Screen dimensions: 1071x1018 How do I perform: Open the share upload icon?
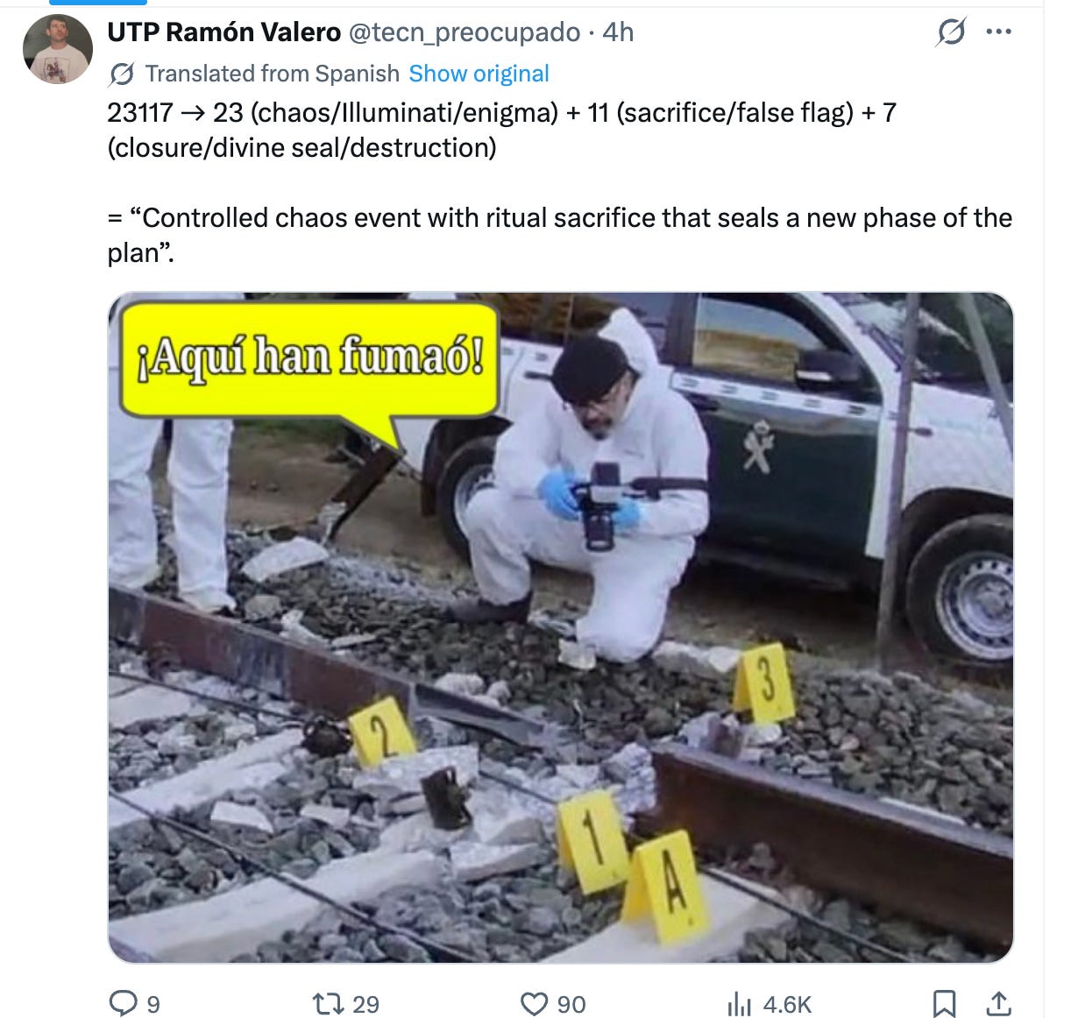click(998, 1003)
